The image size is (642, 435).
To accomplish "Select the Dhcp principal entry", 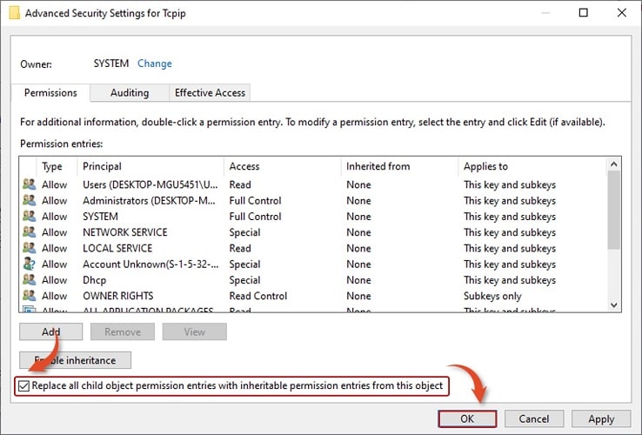I will 95,280.
